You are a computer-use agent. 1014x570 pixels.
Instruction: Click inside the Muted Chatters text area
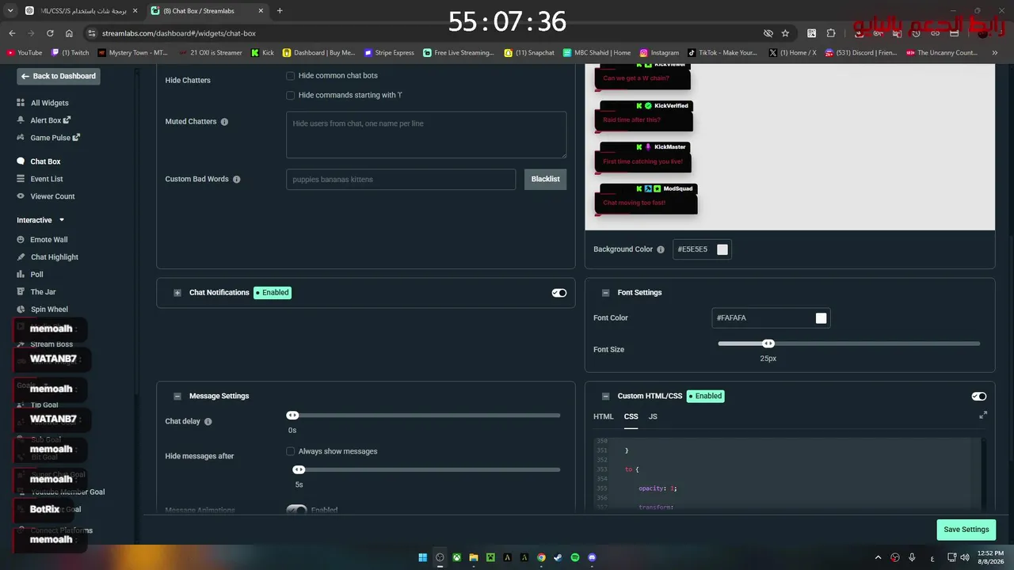[426, 135]
